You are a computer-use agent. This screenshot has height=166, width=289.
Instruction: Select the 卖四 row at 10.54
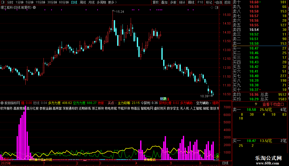tap(260, 30)
